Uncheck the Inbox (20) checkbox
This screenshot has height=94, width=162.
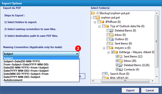pyautogui.click(x=117, y=61)
